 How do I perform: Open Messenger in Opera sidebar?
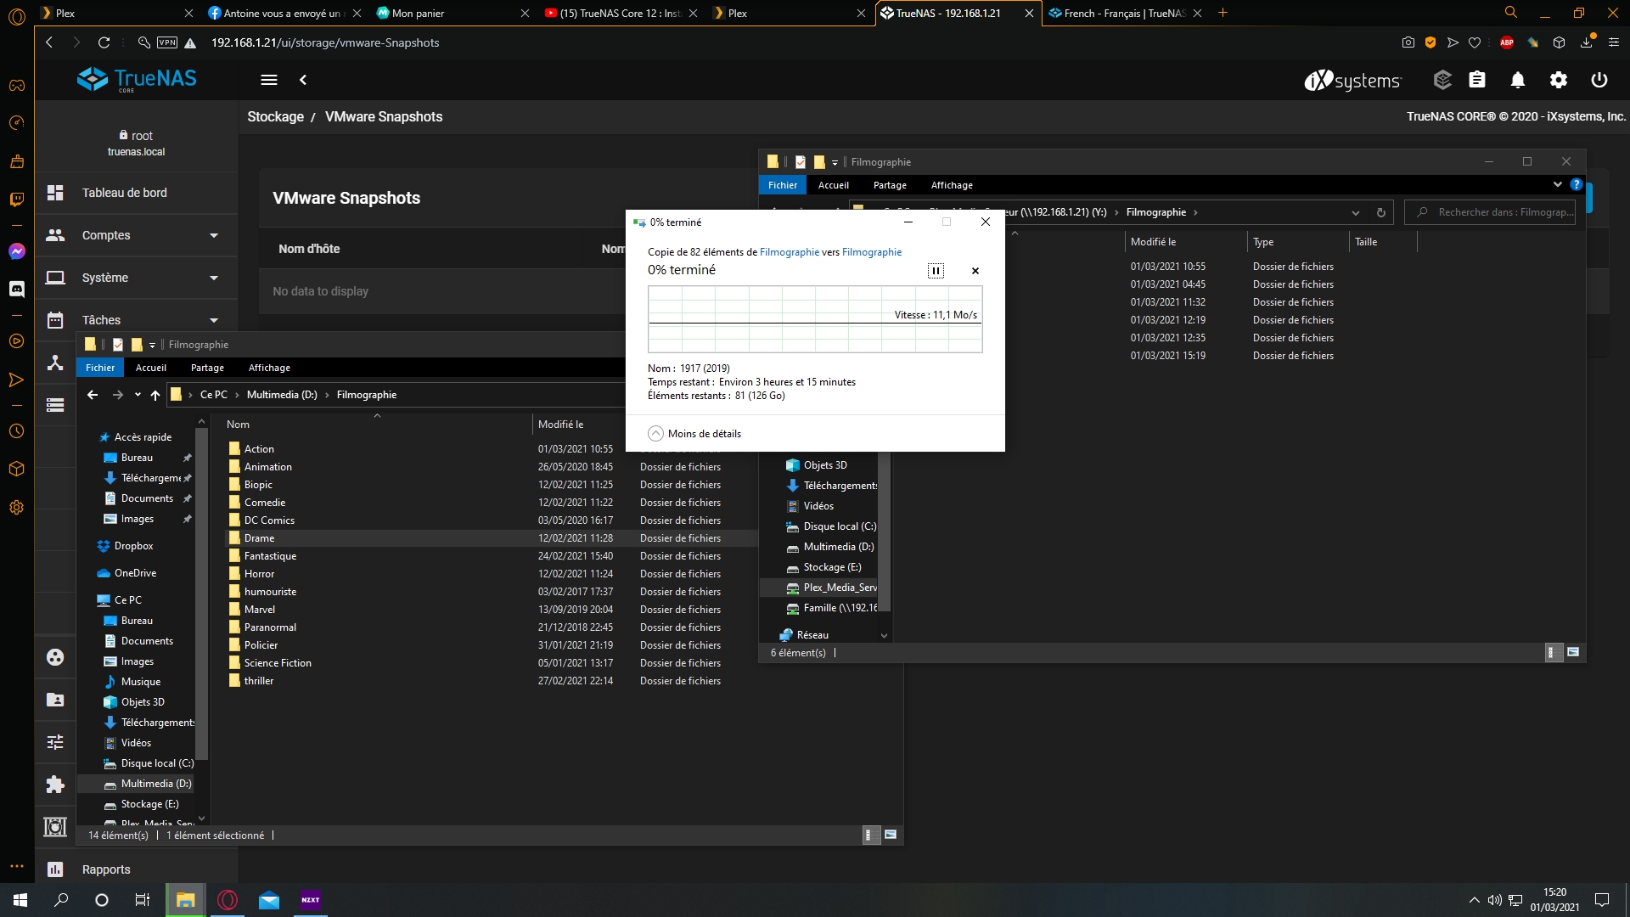[16, 251]
